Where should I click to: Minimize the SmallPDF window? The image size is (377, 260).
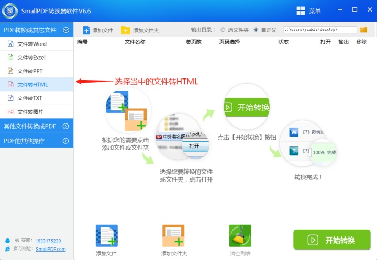pyautogui.click(x=340, y=10)
